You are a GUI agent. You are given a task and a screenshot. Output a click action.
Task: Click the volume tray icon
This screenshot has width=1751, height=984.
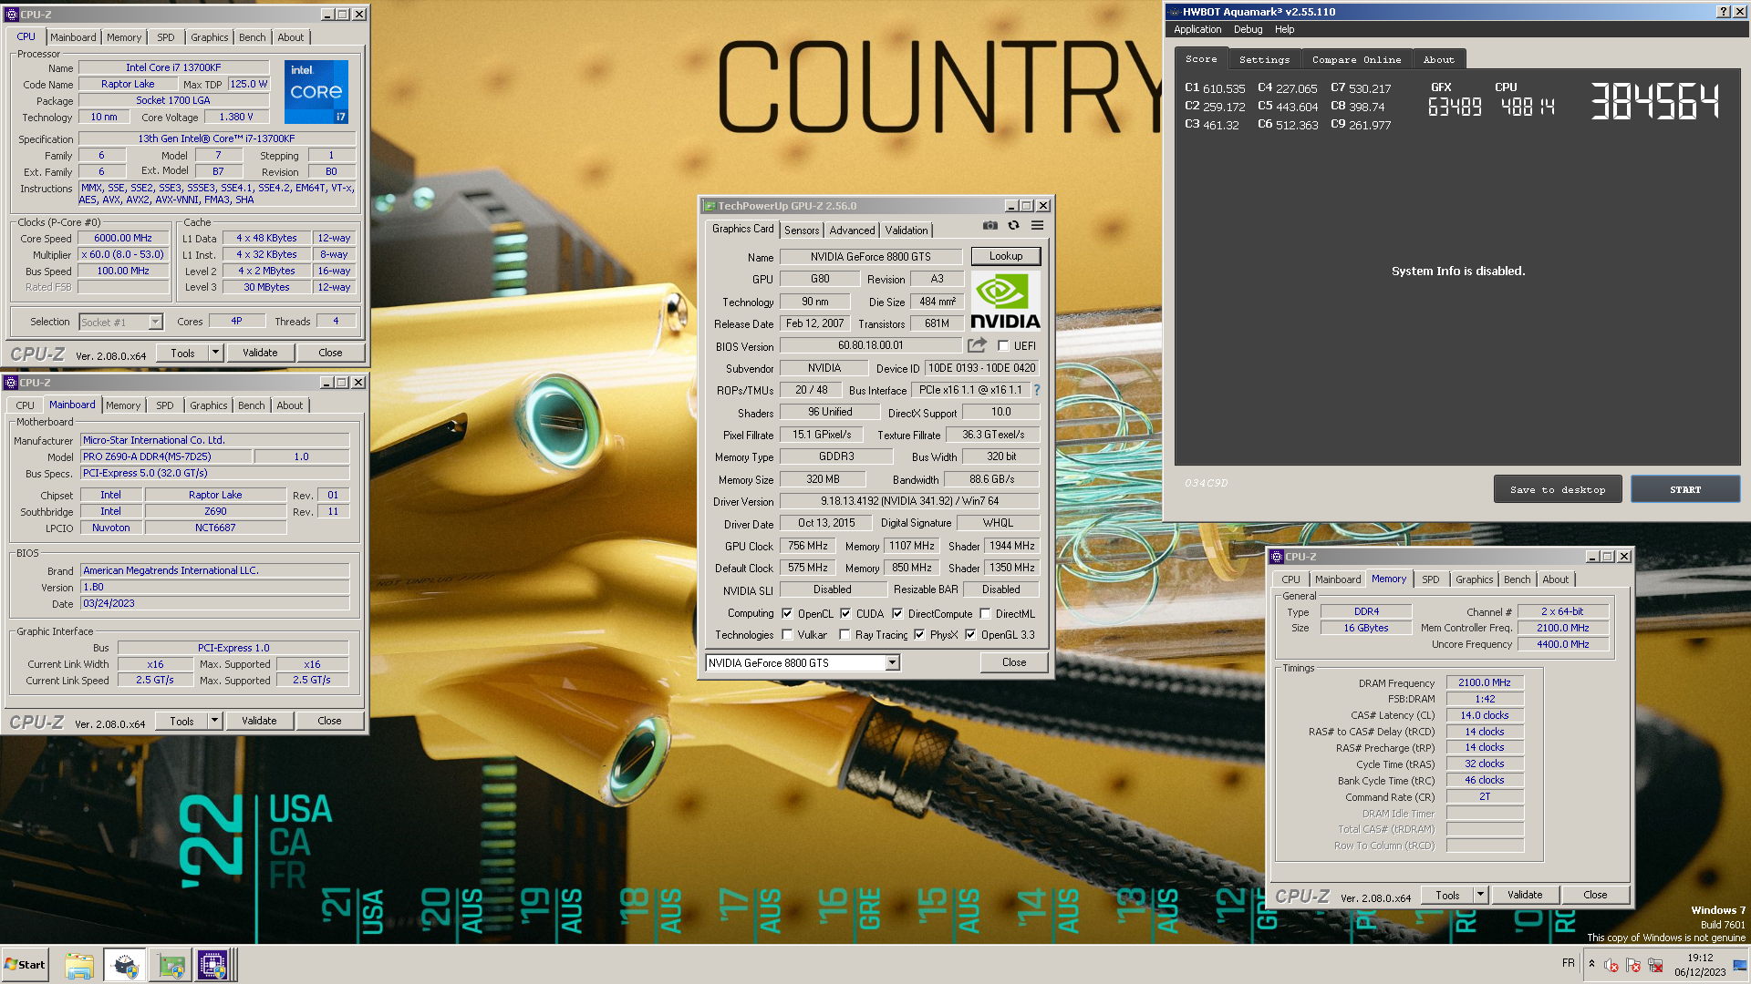[x=1611, y=965]
